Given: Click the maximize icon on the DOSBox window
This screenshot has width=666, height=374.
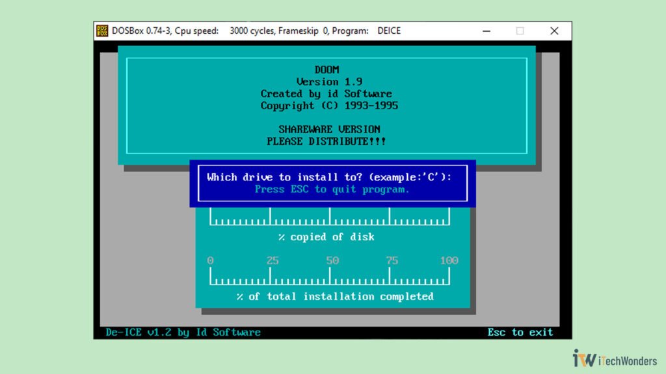Looking at the screenshot, I should [x=520, y=31].
